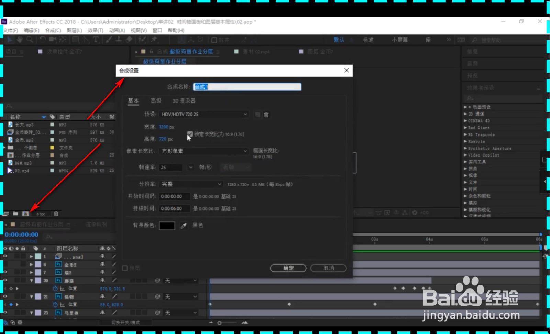Image resolution: width=550 pixels, height=334 pixels.
Task: Select the Pan Behind anchor tool
Action: 63,40
